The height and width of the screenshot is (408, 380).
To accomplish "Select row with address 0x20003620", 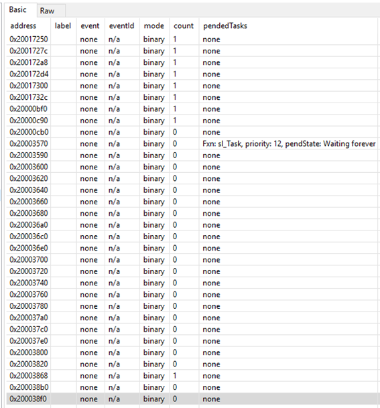I will tap(192, 178).
